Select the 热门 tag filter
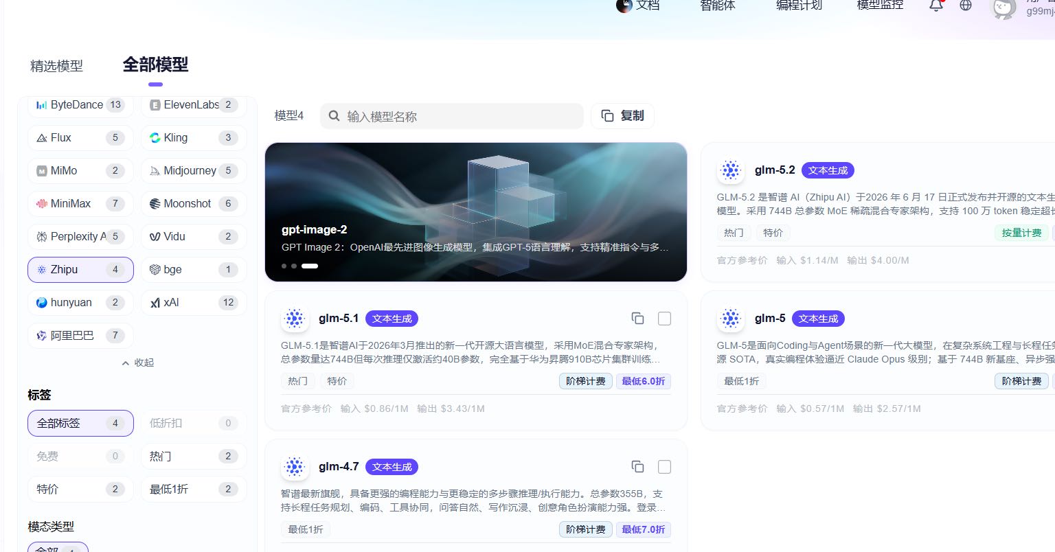Image resolution: width=1055 pixels, height=552 pixels. pyautogui.click(x=194, y=457)
